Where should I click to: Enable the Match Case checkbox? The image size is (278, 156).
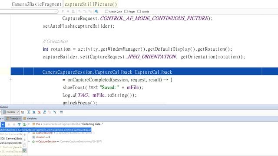pos(106,11)
